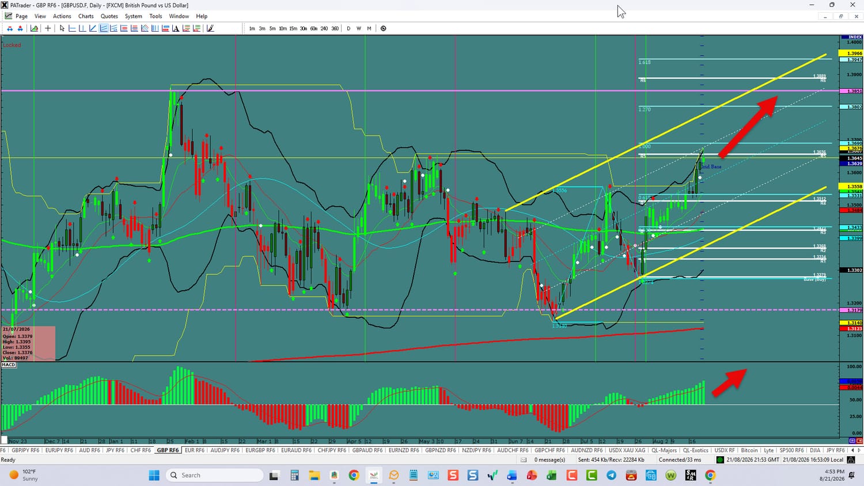Click the '0 message(s)' status text
This screenshot has height=486, width=864.
550,460
